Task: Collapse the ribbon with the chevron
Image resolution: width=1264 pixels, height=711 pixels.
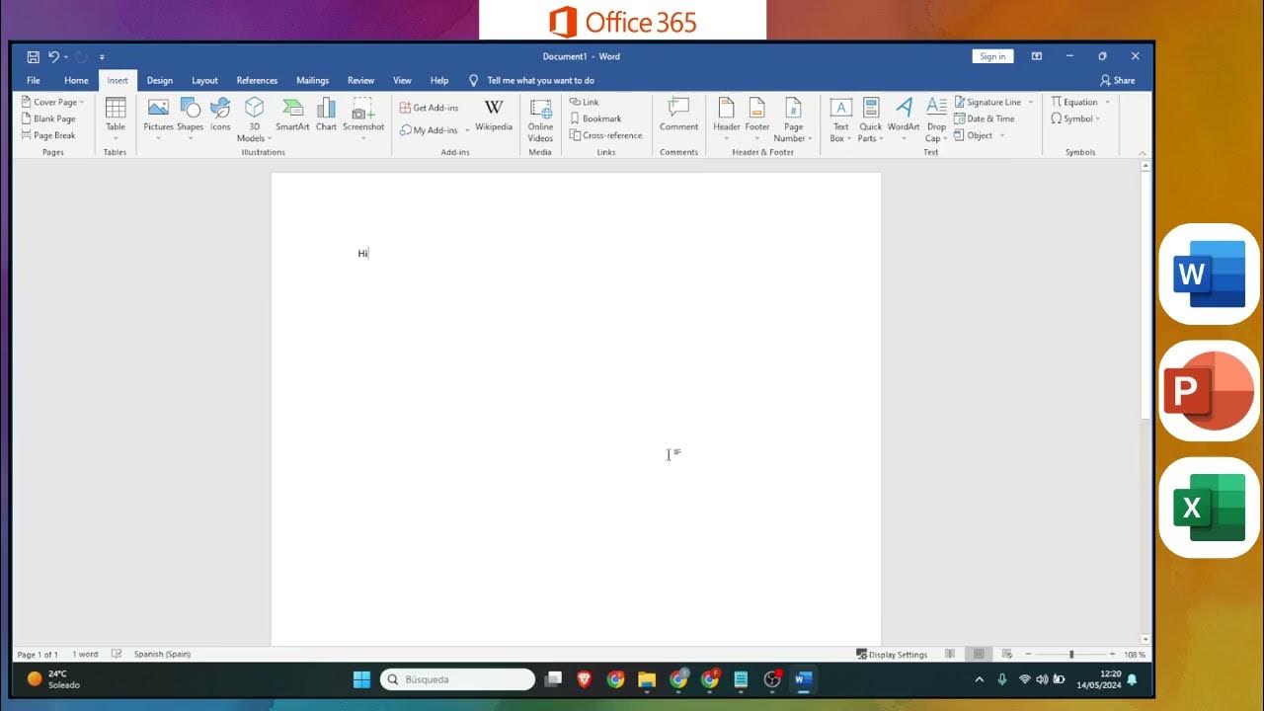Action: 1144,153
